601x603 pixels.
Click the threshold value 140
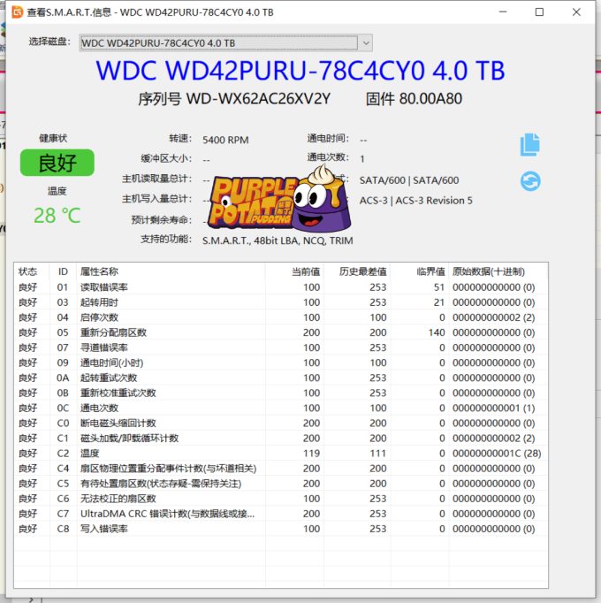click(x=437, y=332)
